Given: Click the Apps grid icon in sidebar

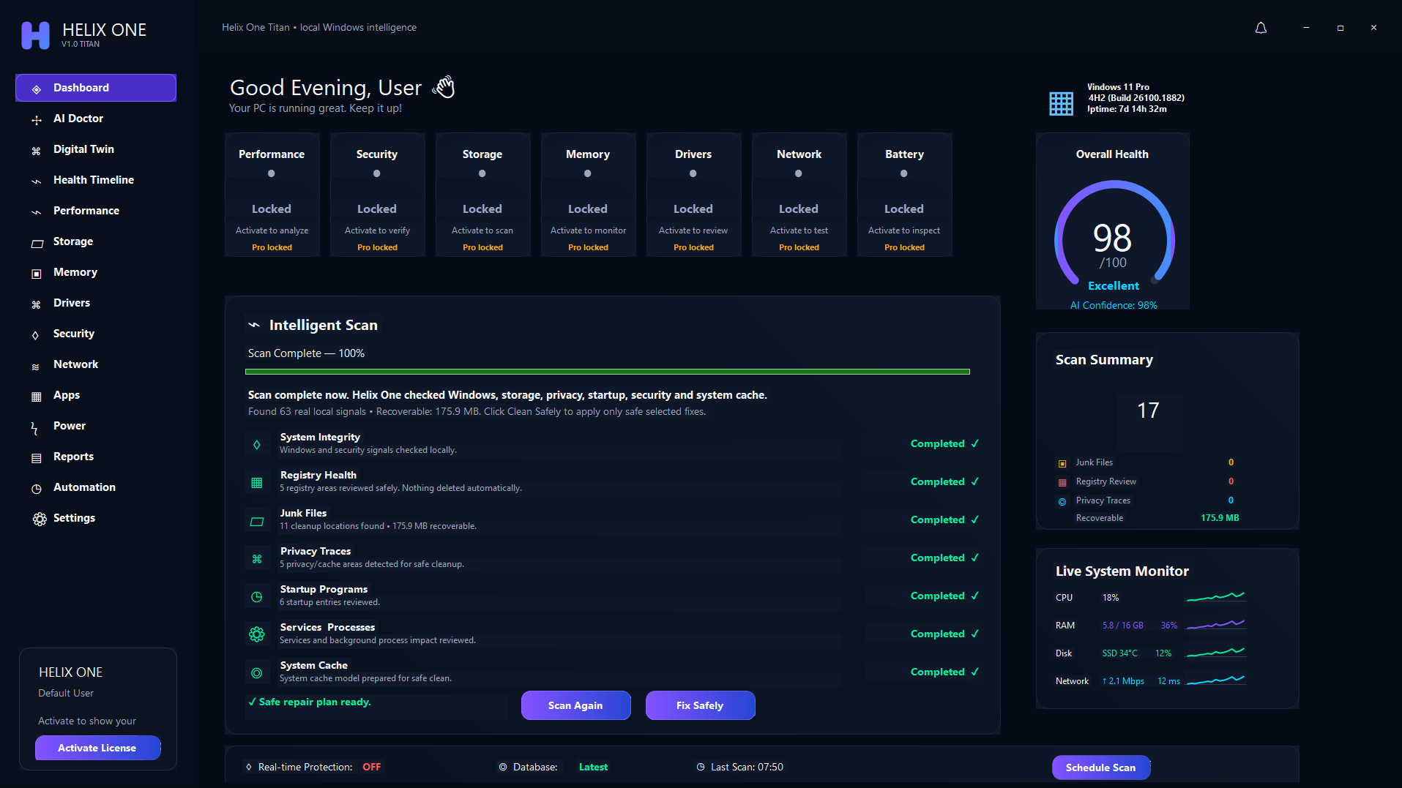Looking at the screenshot, I should pos(37,396).
